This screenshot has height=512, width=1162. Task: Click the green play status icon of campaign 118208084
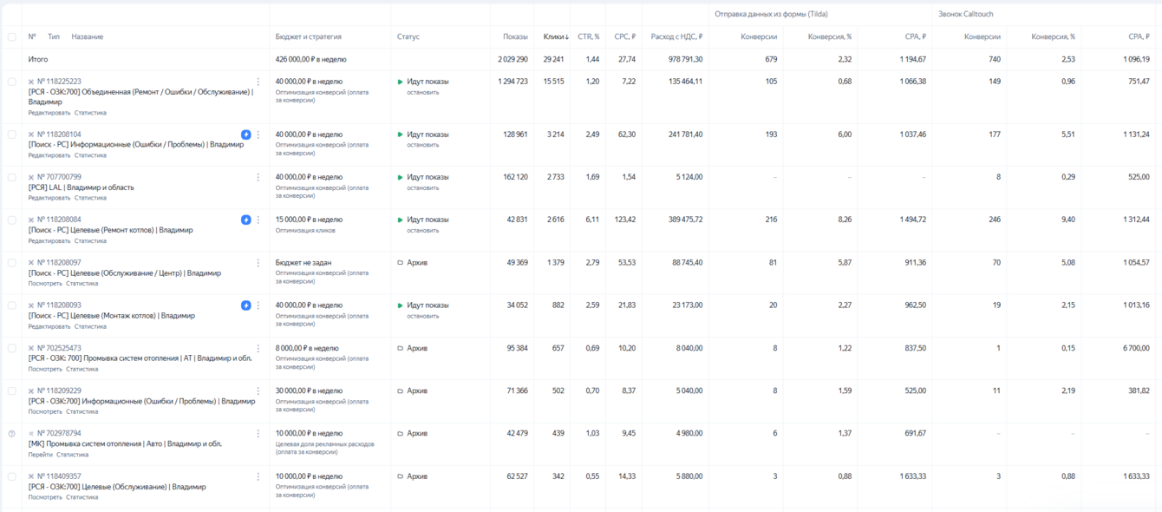tap(401, 220)
